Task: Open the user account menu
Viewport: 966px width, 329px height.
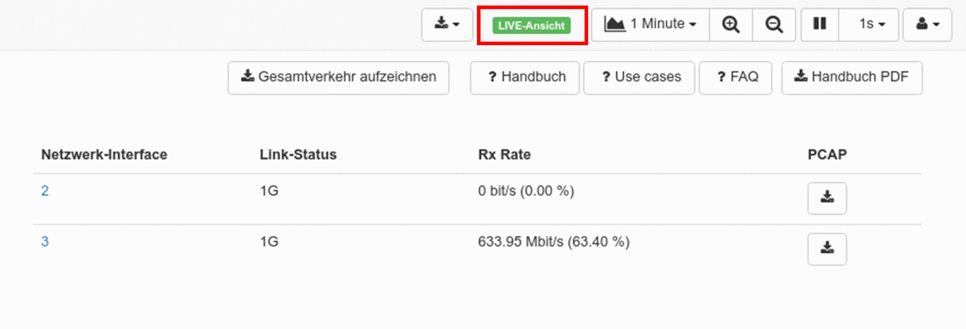Action: 927,25
